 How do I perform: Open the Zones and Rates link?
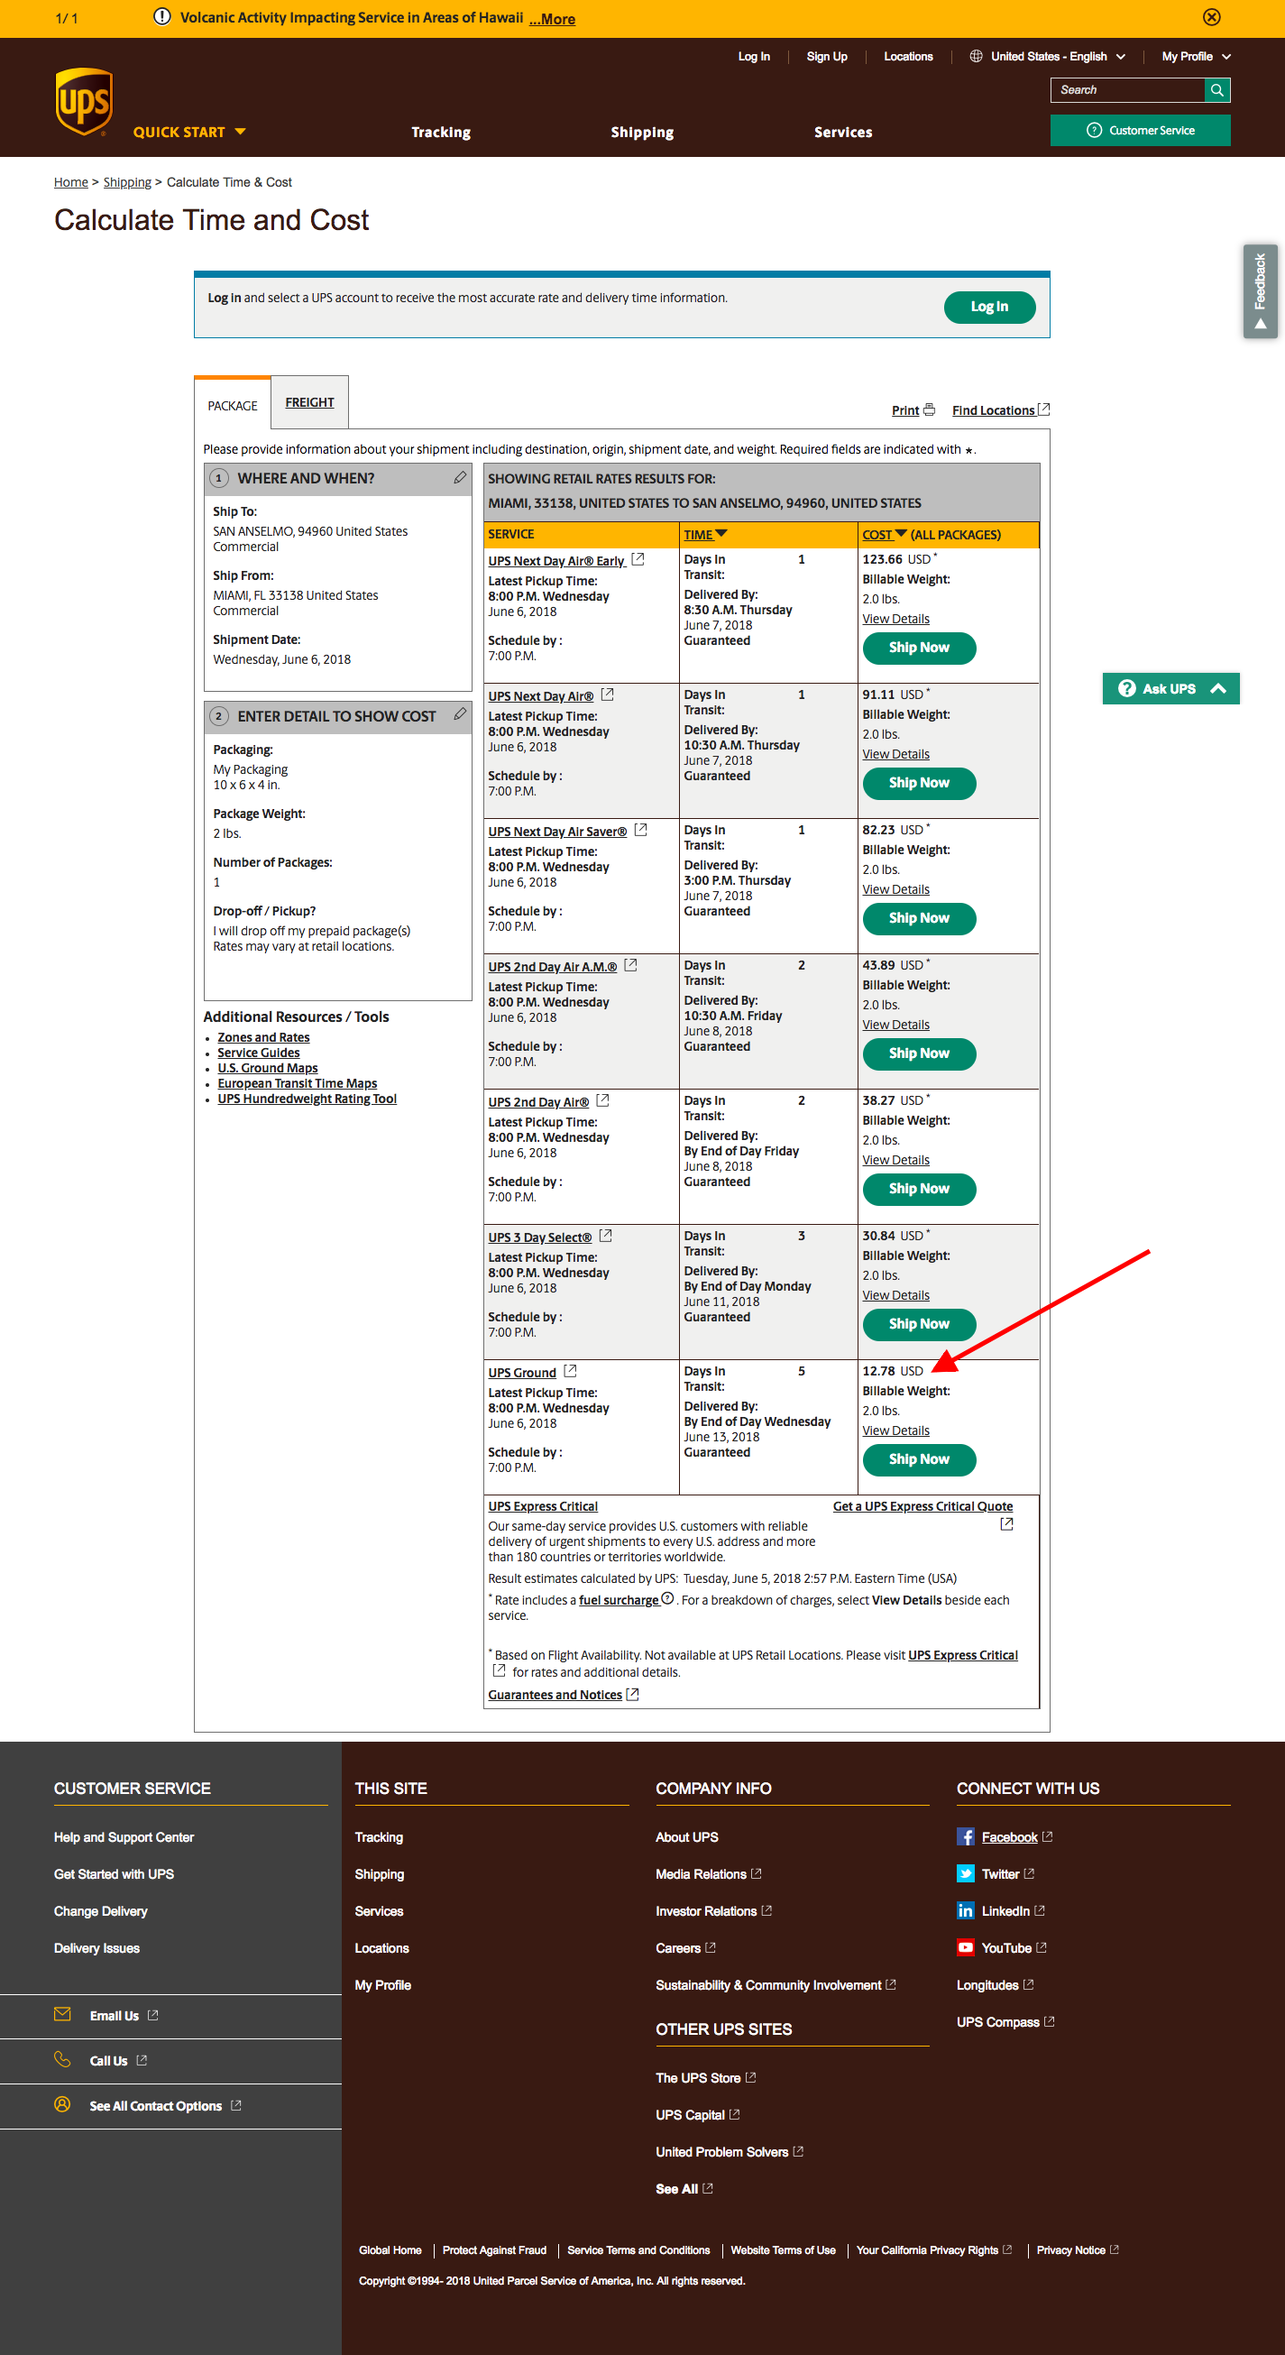pos(263,1036)
